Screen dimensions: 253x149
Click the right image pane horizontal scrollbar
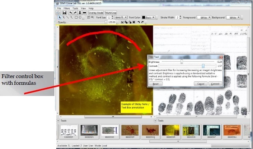[196, 117]
